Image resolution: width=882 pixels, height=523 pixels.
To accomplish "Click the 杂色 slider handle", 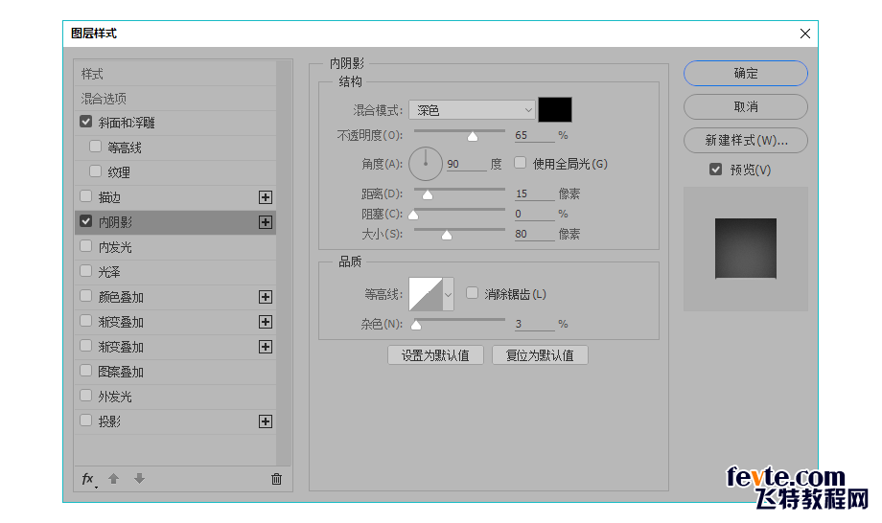I will coord(416,325).
